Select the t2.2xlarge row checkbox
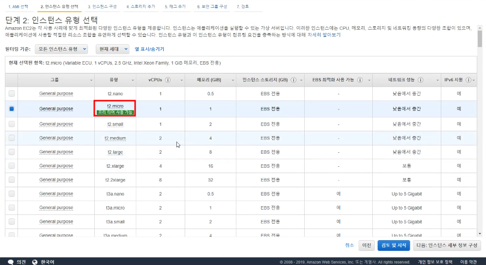The image size is (486, 265). point(12,179)
